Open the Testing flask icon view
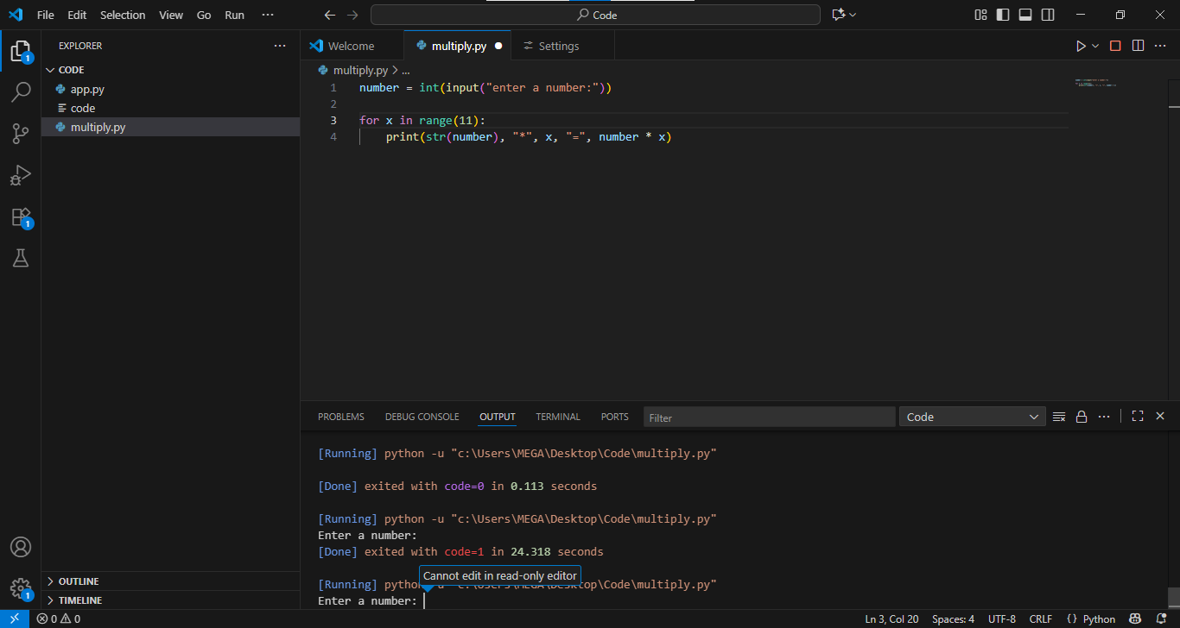This screenshot has width=1180, height=628. coord(21,258)
